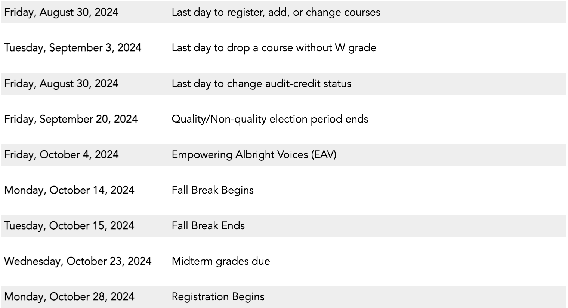Click the 'Friday, October 4, 2024' date
This screenshot has height=308, width=568.
click(61, 155)
